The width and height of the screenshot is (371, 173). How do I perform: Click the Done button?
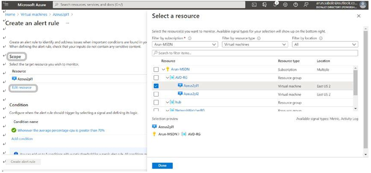tap(162, 166)
